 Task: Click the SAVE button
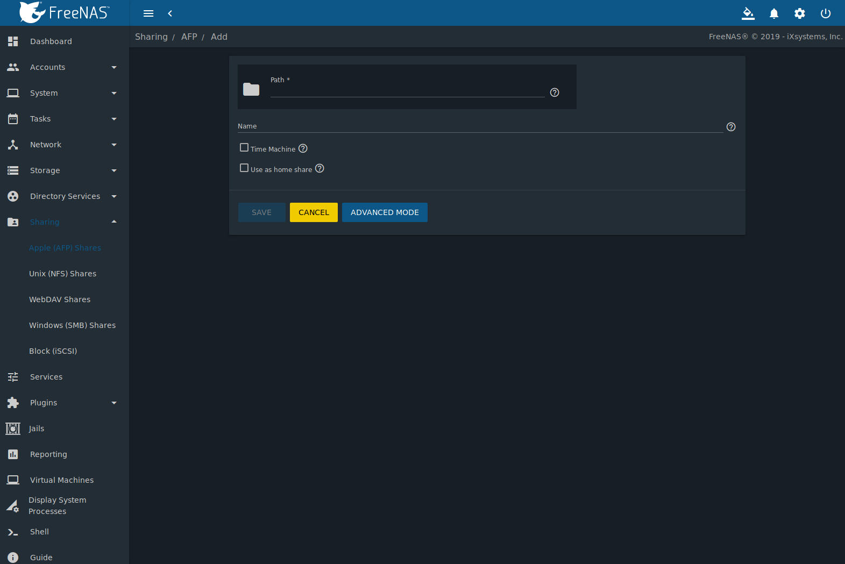pos(261,212)
